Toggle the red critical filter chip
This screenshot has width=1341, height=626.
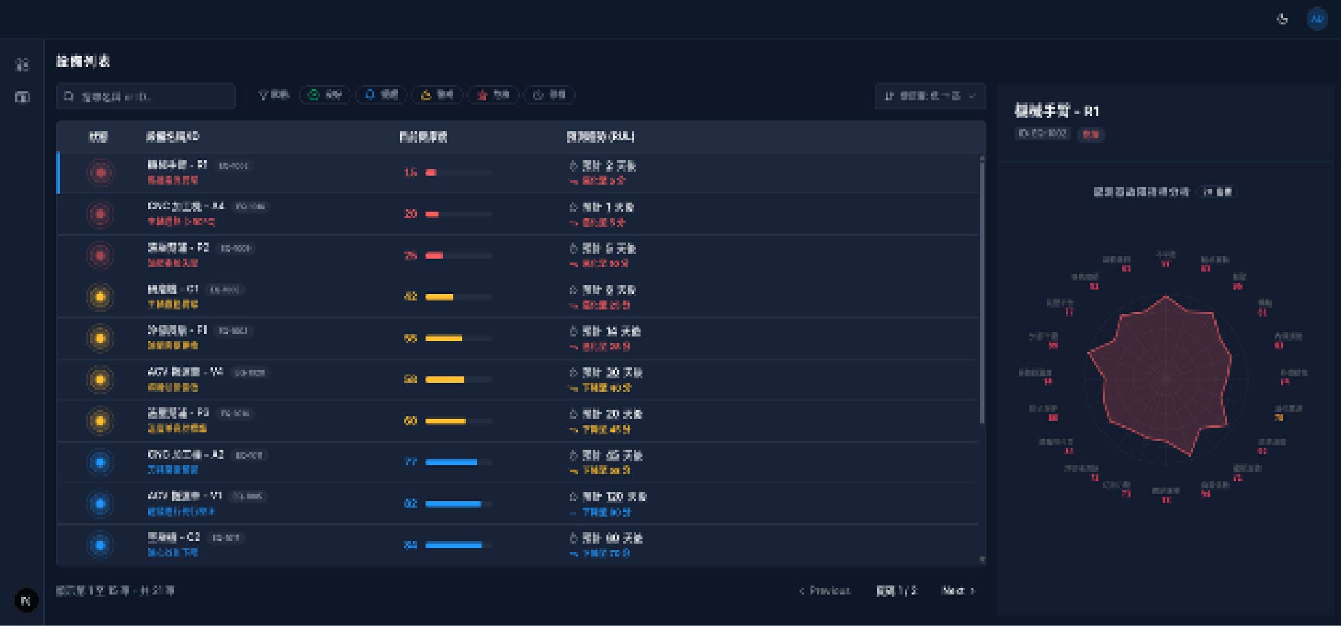pyautogui.click(x=493, y=95)
